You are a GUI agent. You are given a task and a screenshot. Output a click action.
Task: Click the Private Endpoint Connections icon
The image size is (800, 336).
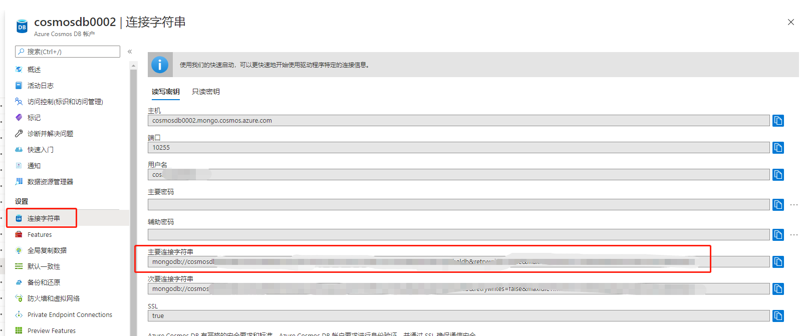19,314
